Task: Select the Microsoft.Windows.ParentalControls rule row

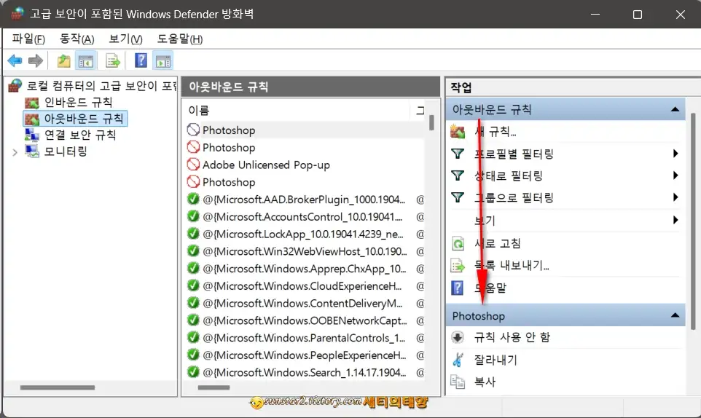Action: pos(305,338)
